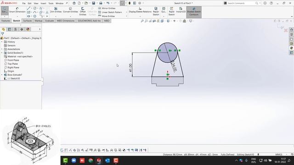Image resolution: width=294 pixels, height=165 pixels.
Task: Open Display/Delete Relations
Action: [140, 10]
